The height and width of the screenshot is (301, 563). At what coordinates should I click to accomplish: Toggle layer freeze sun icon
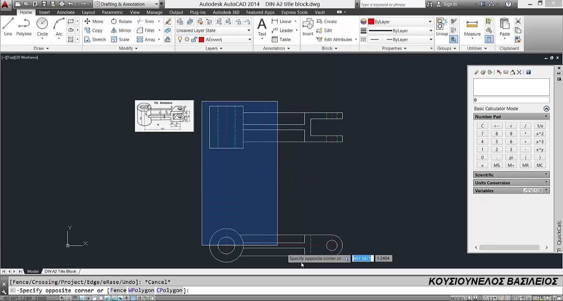point(187,39)
